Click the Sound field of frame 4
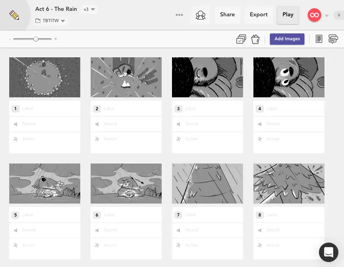344x267 pixels. (x=289, y=124)
